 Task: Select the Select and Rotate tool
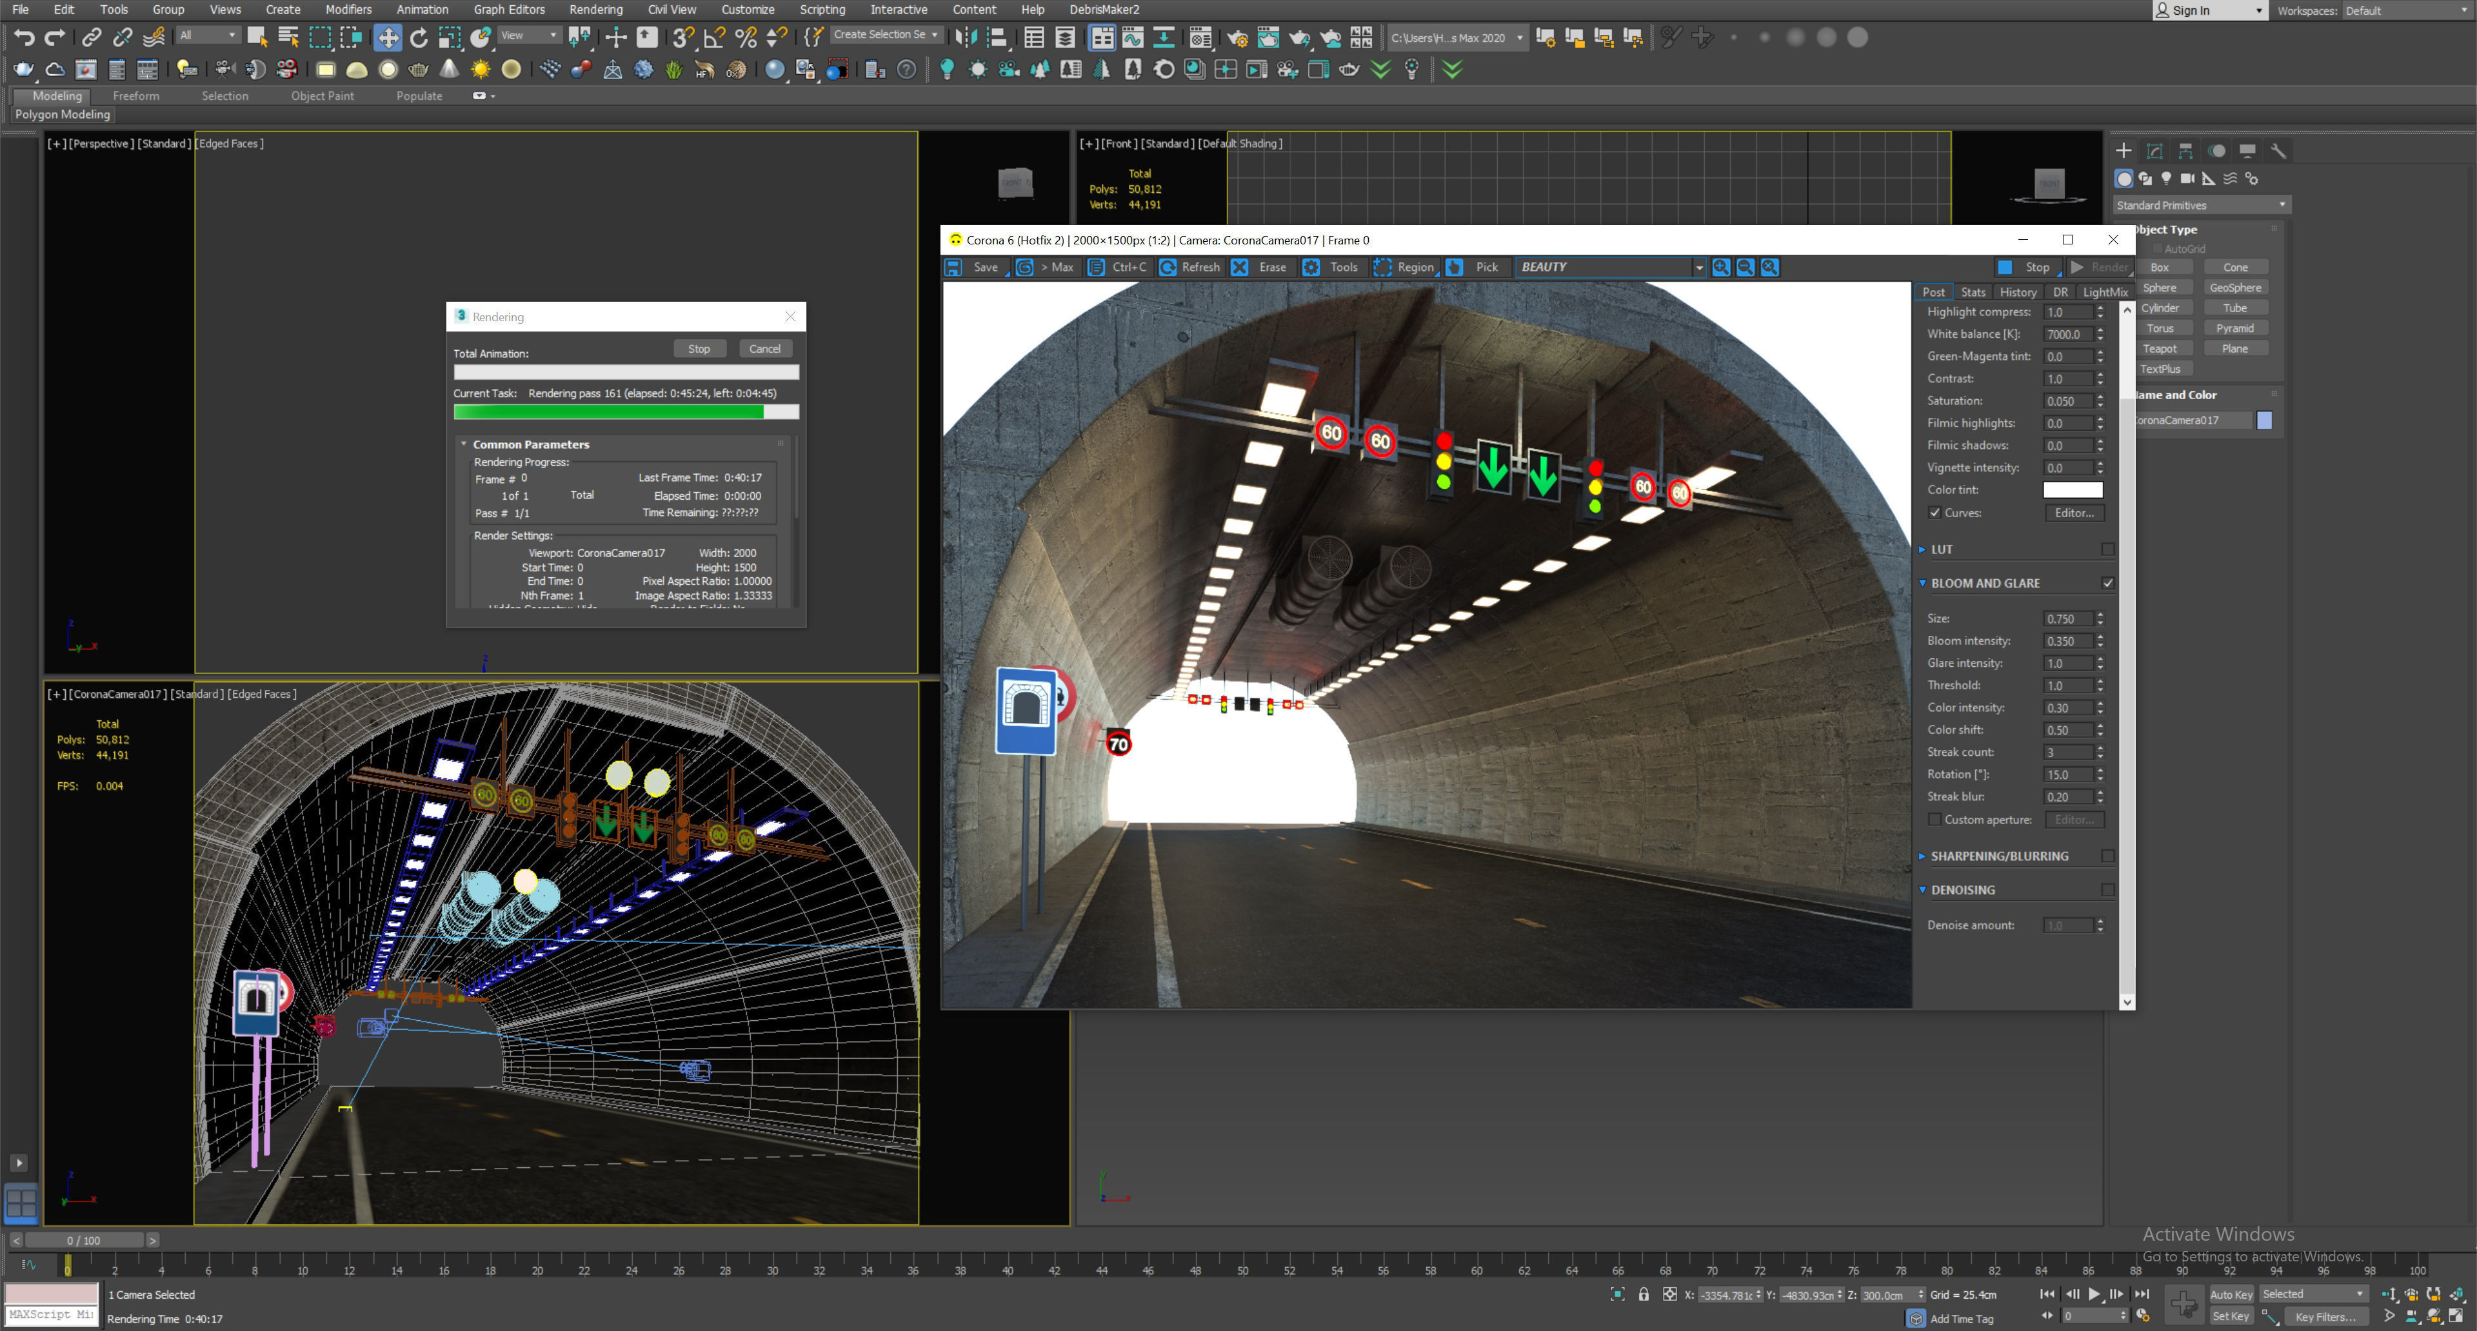point(418,37)
